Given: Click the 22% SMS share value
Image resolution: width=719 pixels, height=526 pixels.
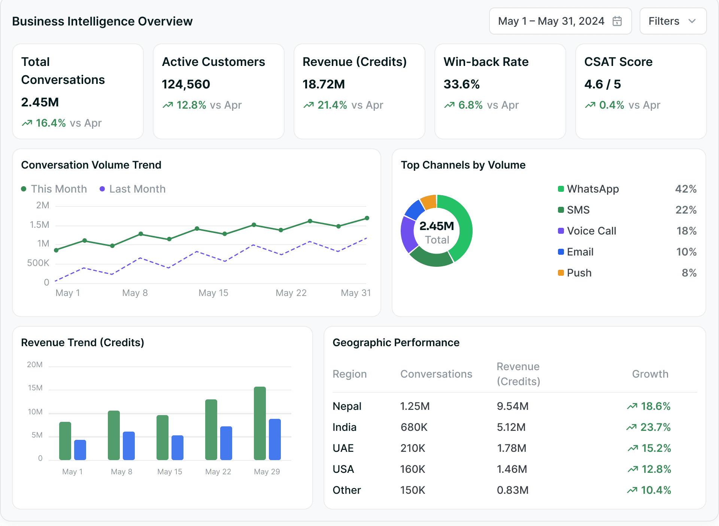Looking at the screenshot, I should click(686, 210).
